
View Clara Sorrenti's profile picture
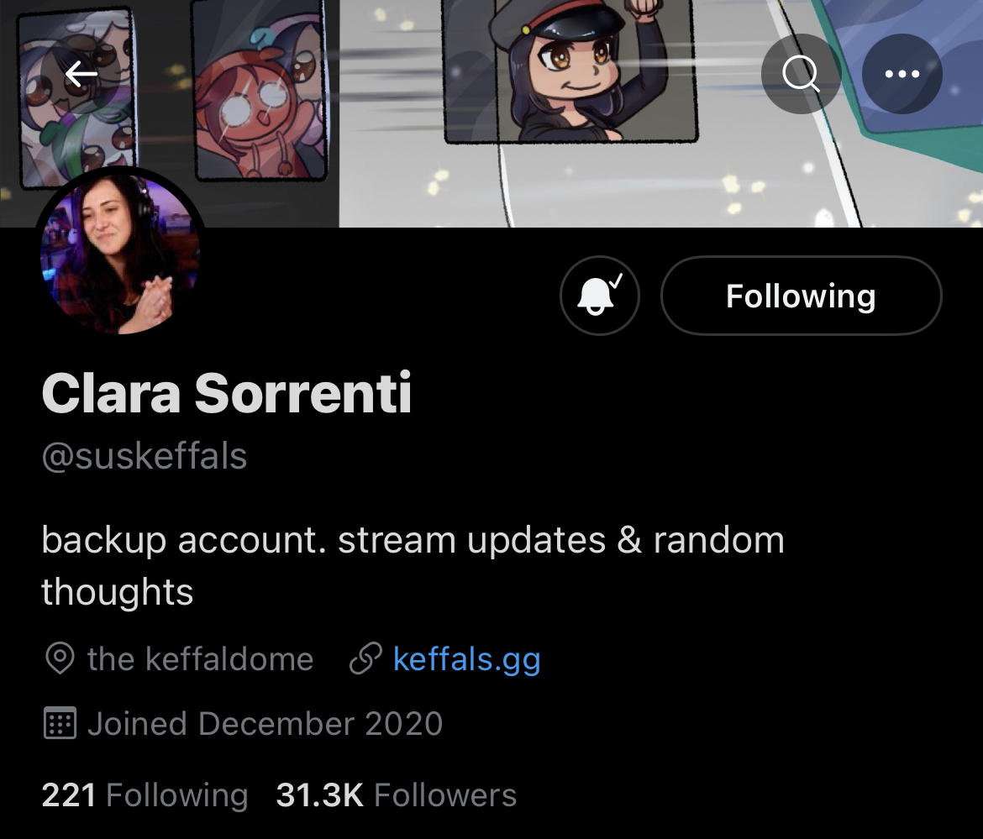pyautogui.click(x=119, y=252)
